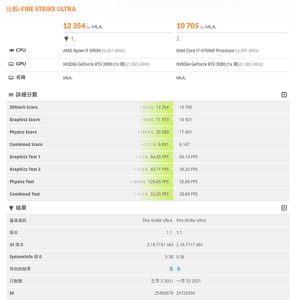
Task: Click the result Id 24725994
Action: point(185,293)
